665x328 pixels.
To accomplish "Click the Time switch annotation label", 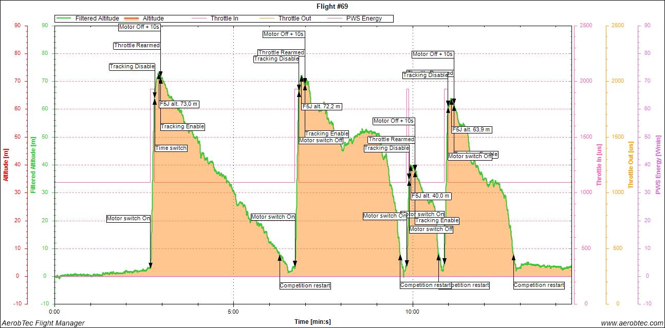I will click(x=171, y=148).
